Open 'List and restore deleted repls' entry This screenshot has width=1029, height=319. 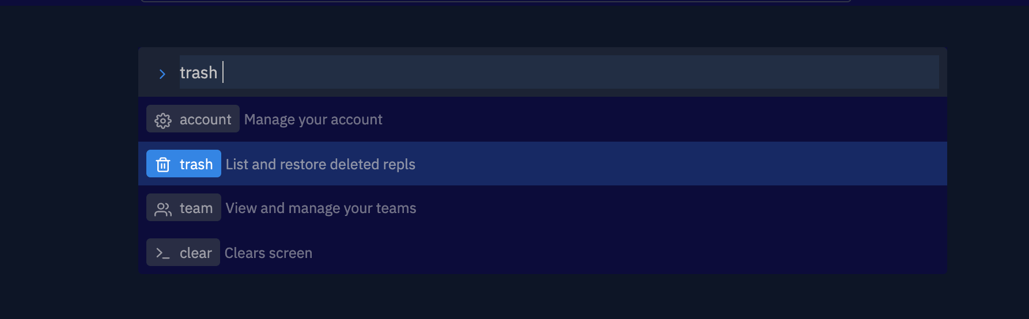point(320,165)
